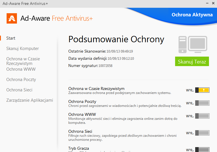Click the Ostatnie Skanowanie date 10/09/13 09:49:19
The image size is (217, 152).
click(x=120, y=51)
